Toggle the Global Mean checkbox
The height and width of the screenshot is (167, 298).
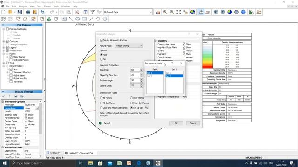point(11,75)
